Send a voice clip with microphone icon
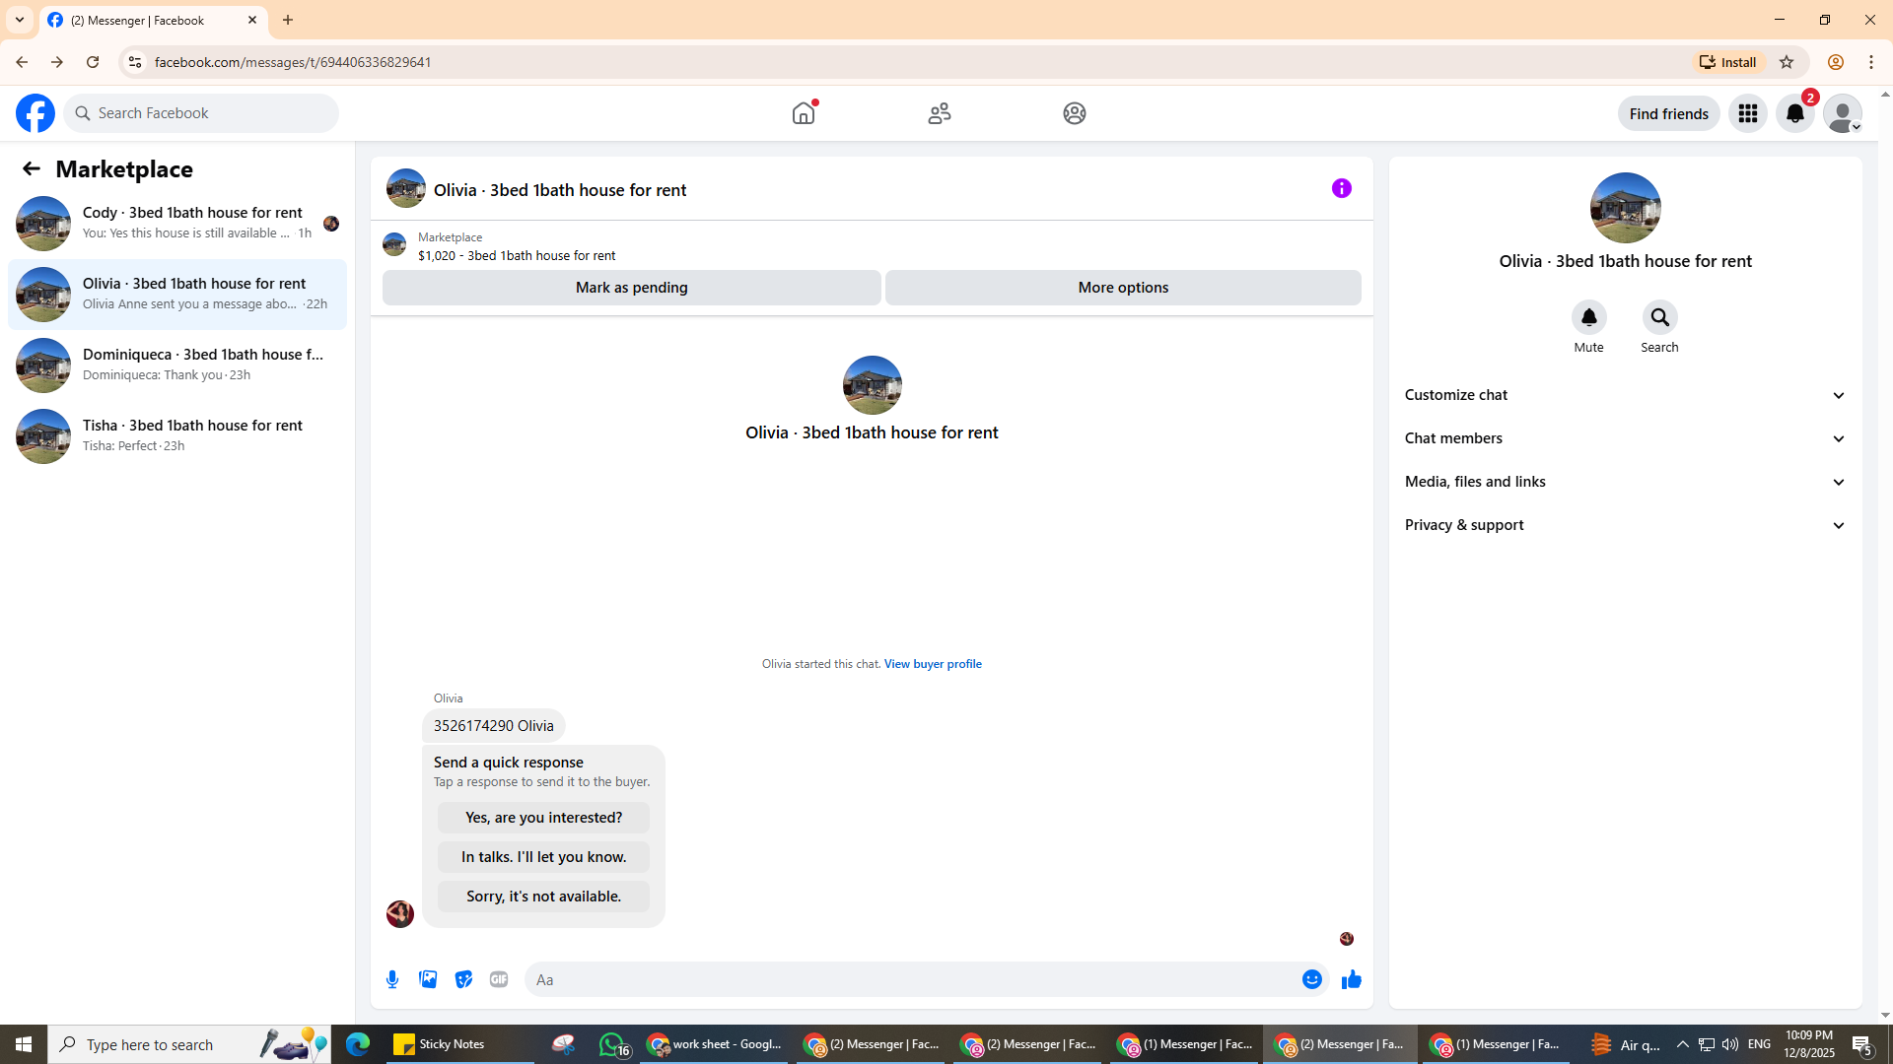1893x1064 pixels. [x=392, y=979]
